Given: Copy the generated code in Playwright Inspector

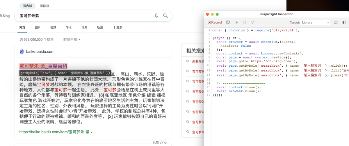Looking at the screenshot, I should [x=228, y=22].
